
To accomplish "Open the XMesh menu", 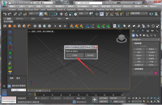I will coord(81,10).
